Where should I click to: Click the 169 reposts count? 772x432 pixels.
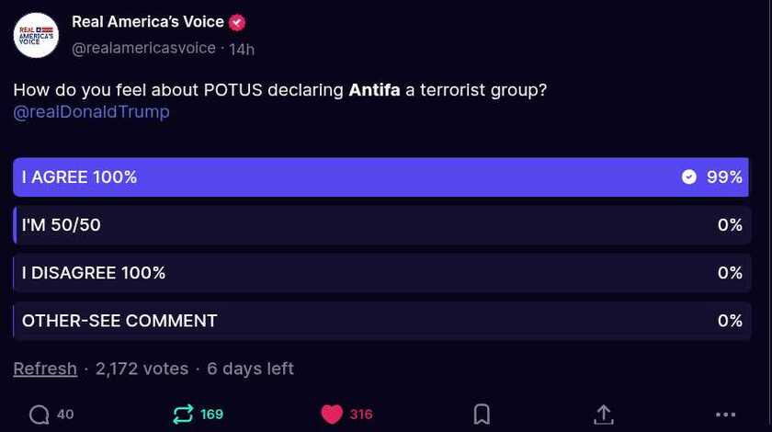pyautogui.click(x=211, y=415)
